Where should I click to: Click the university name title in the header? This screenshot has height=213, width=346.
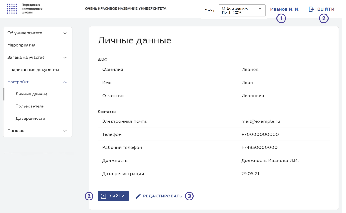125,9
